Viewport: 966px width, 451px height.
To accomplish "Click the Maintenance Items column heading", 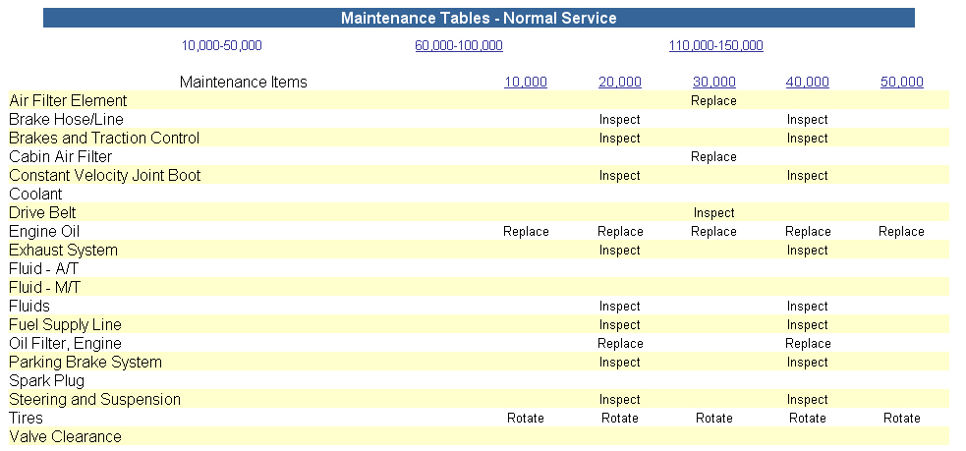I will point(244,82).
